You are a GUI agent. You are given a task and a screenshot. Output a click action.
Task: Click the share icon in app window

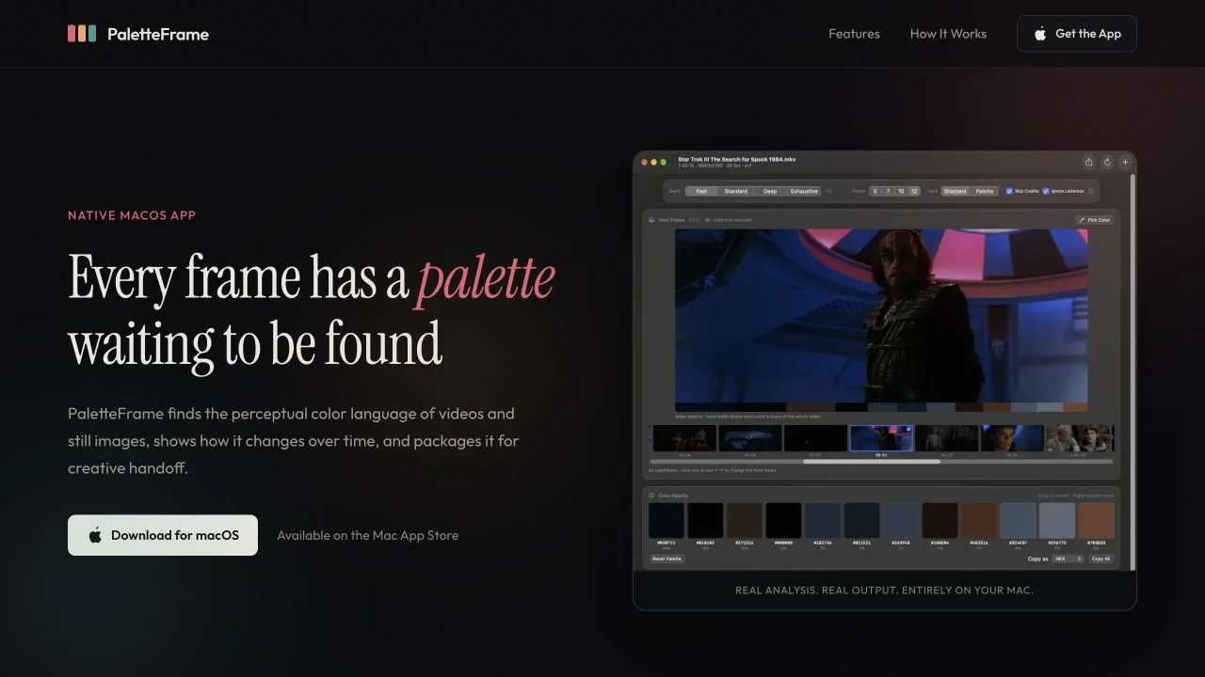1088,162
